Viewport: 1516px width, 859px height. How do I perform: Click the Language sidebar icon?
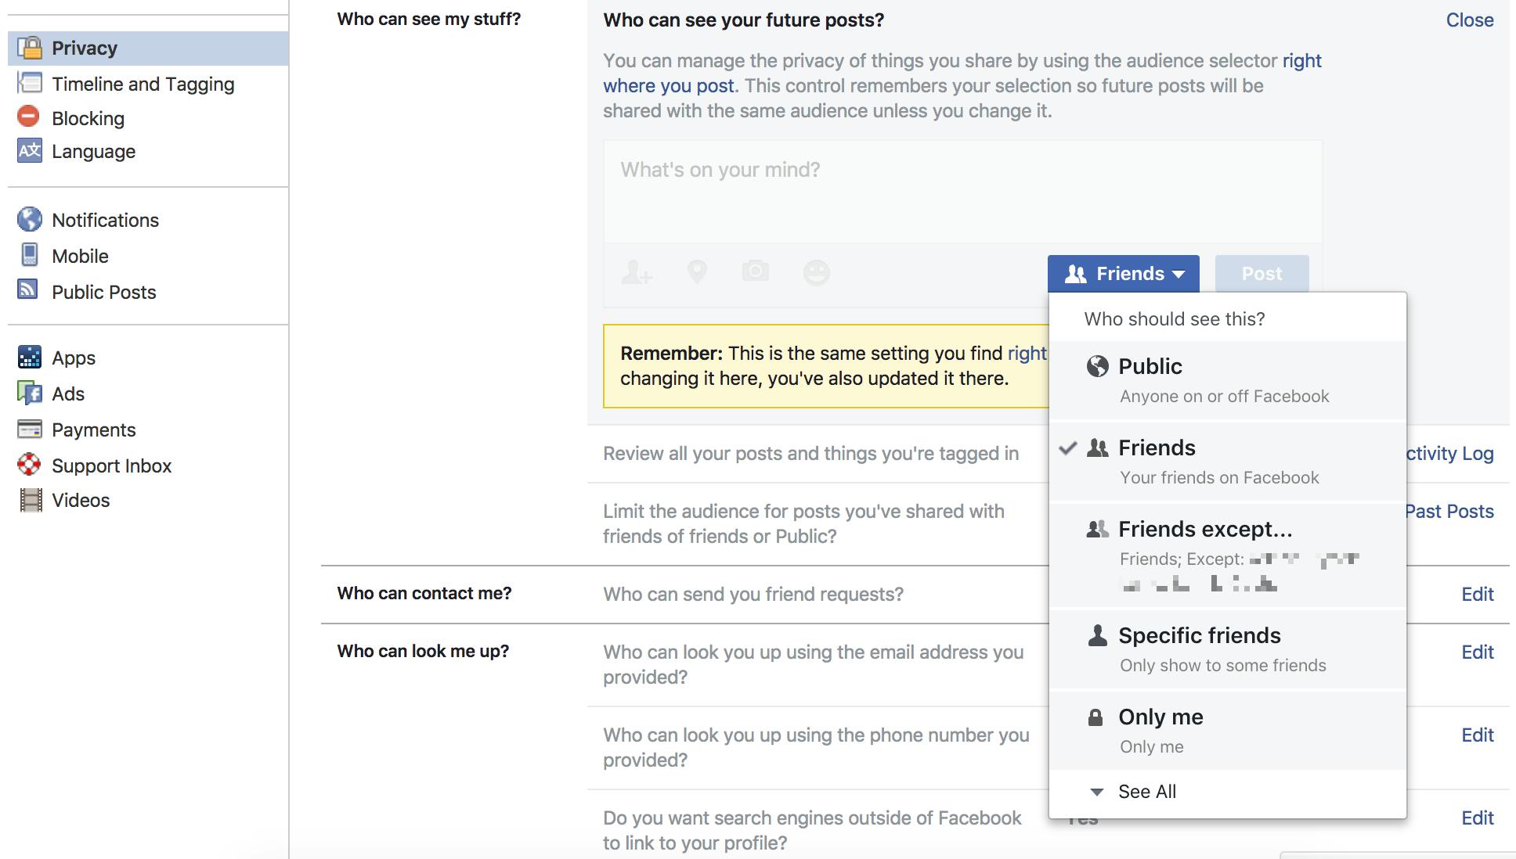pyautogui.click(x=27, y=151)
